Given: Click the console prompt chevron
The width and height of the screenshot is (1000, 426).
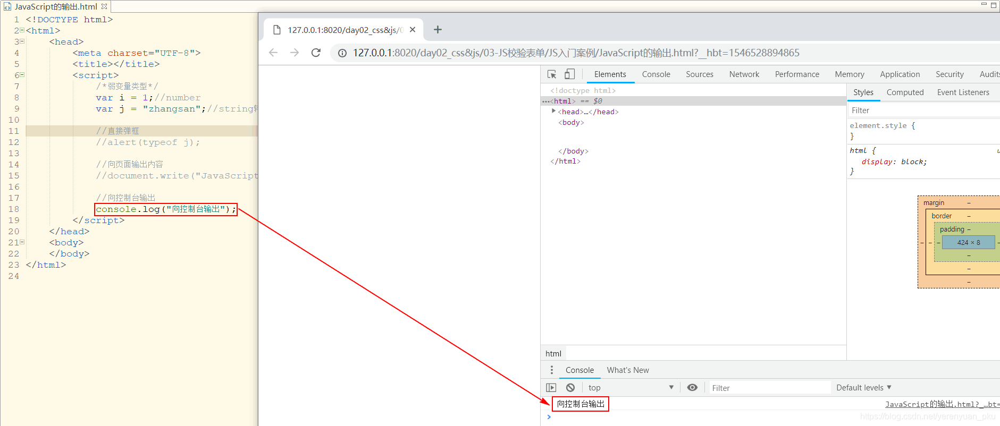Looking at the screenshot, I should pyautogui.click(x=549, y=417).
